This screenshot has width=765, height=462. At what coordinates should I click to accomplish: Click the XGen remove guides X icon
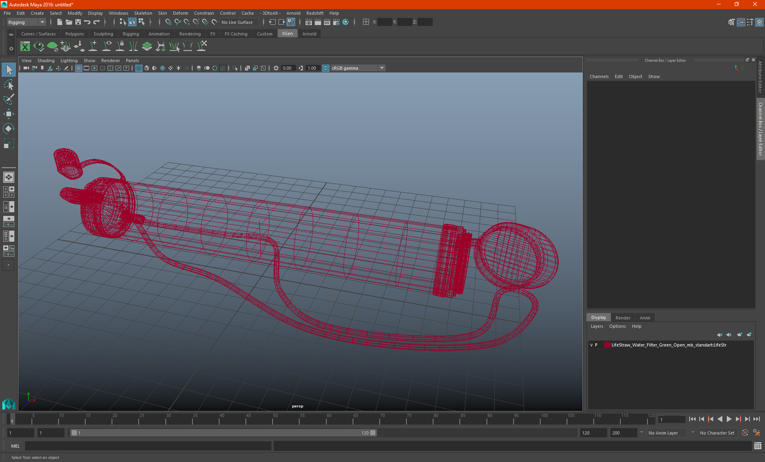coord(202,47)
